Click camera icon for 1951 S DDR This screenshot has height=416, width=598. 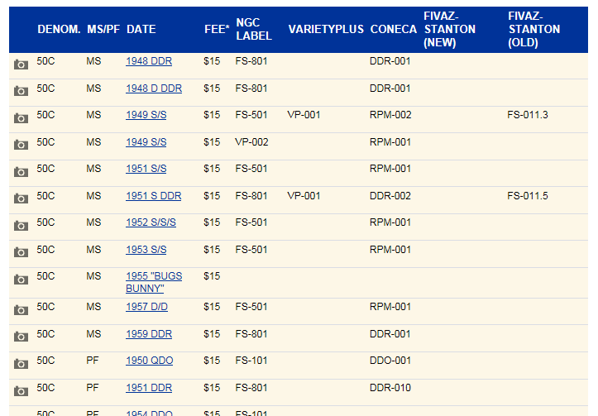click(x=21, y=198)
